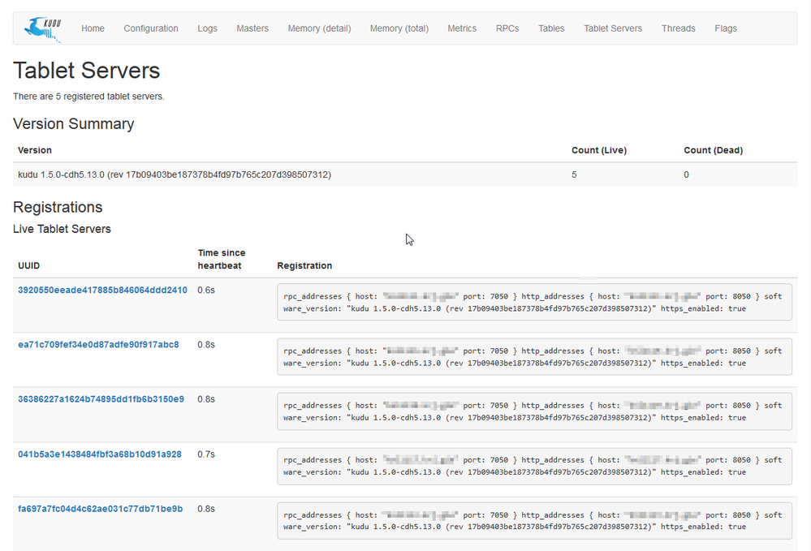Open the Memory (detail) page
811x551 pixels.
[319, 28]
